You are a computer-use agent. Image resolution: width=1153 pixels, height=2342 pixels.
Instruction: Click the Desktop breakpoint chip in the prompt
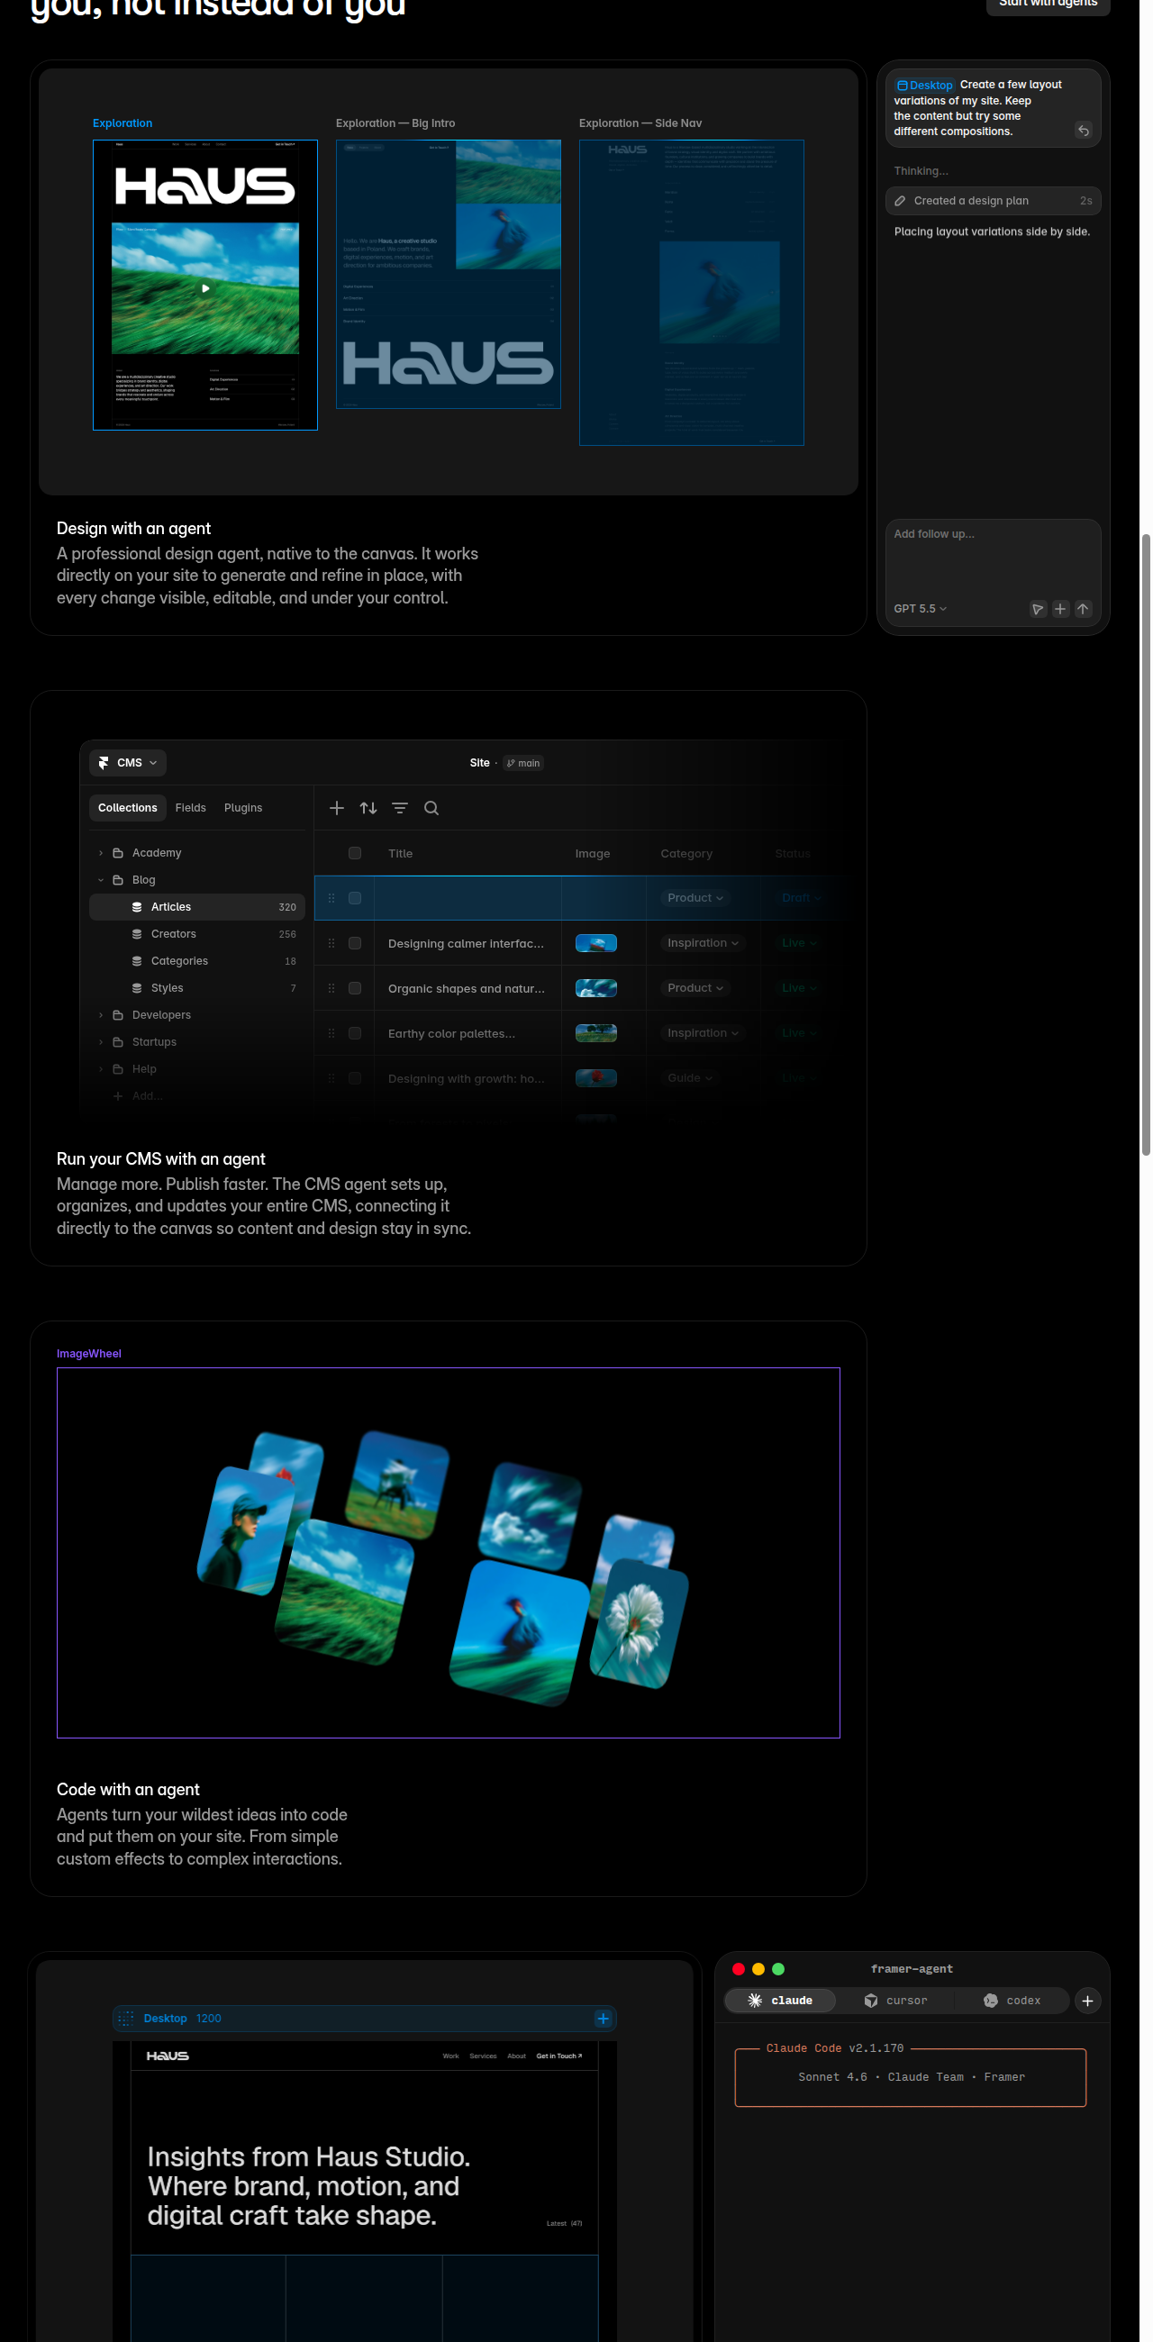coord(925,86)
